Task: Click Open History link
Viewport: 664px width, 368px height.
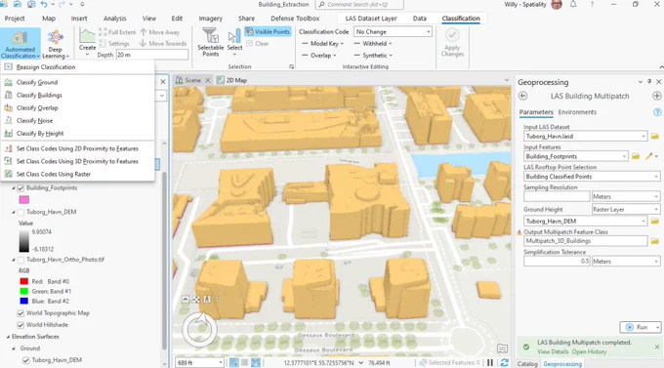Action: (x=589, y=352)
